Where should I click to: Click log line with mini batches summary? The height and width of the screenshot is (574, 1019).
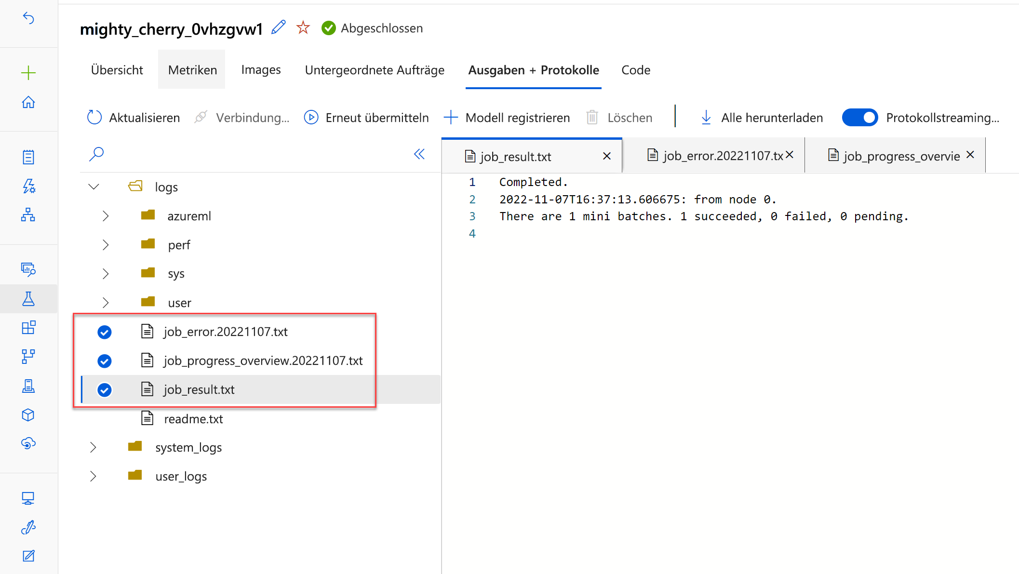pos(704,216)
